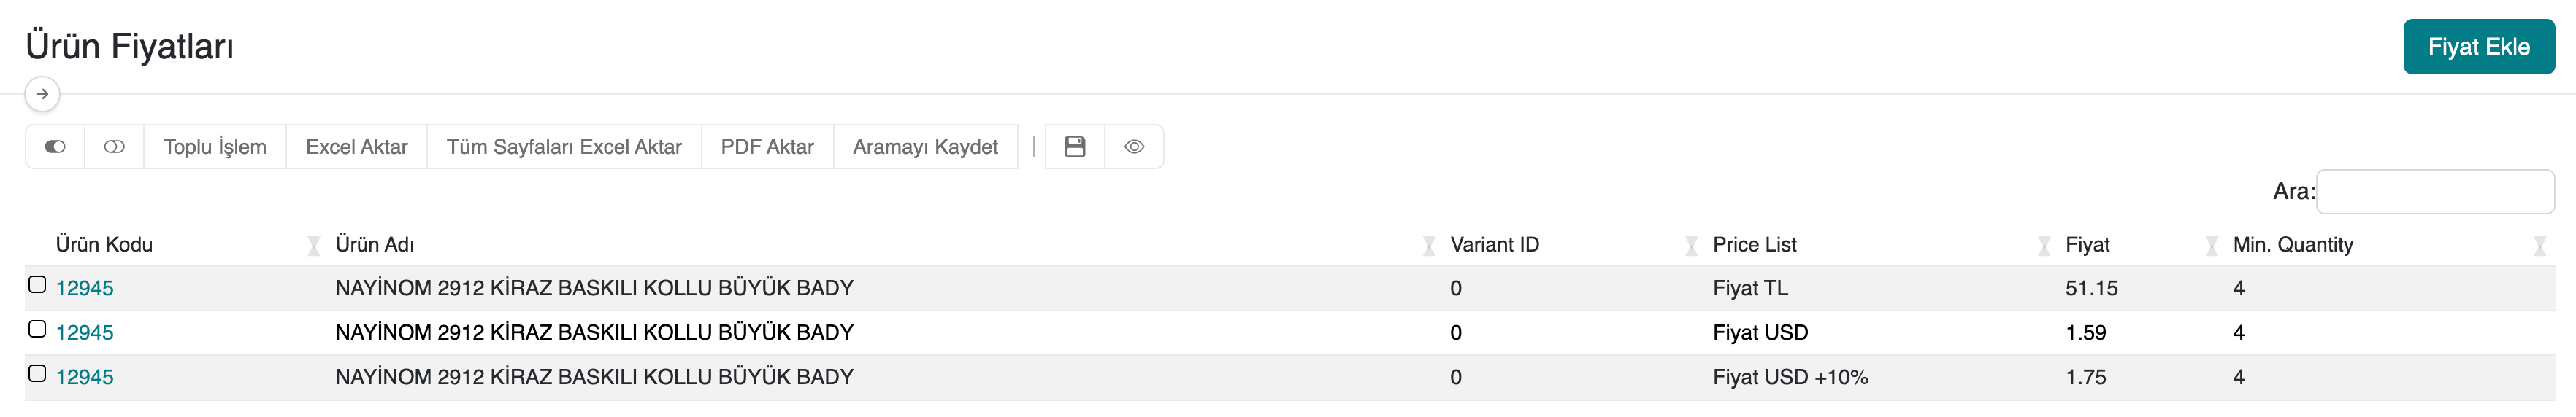
Task: Check the box for the Fiyat TL row
Action: click(x=37, y=285)
